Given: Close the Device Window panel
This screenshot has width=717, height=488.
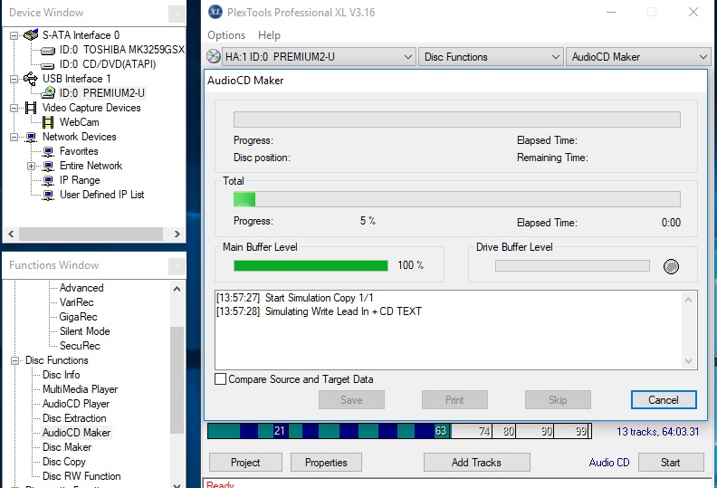Looking at the screenshot, I should (x=177, y=14).
